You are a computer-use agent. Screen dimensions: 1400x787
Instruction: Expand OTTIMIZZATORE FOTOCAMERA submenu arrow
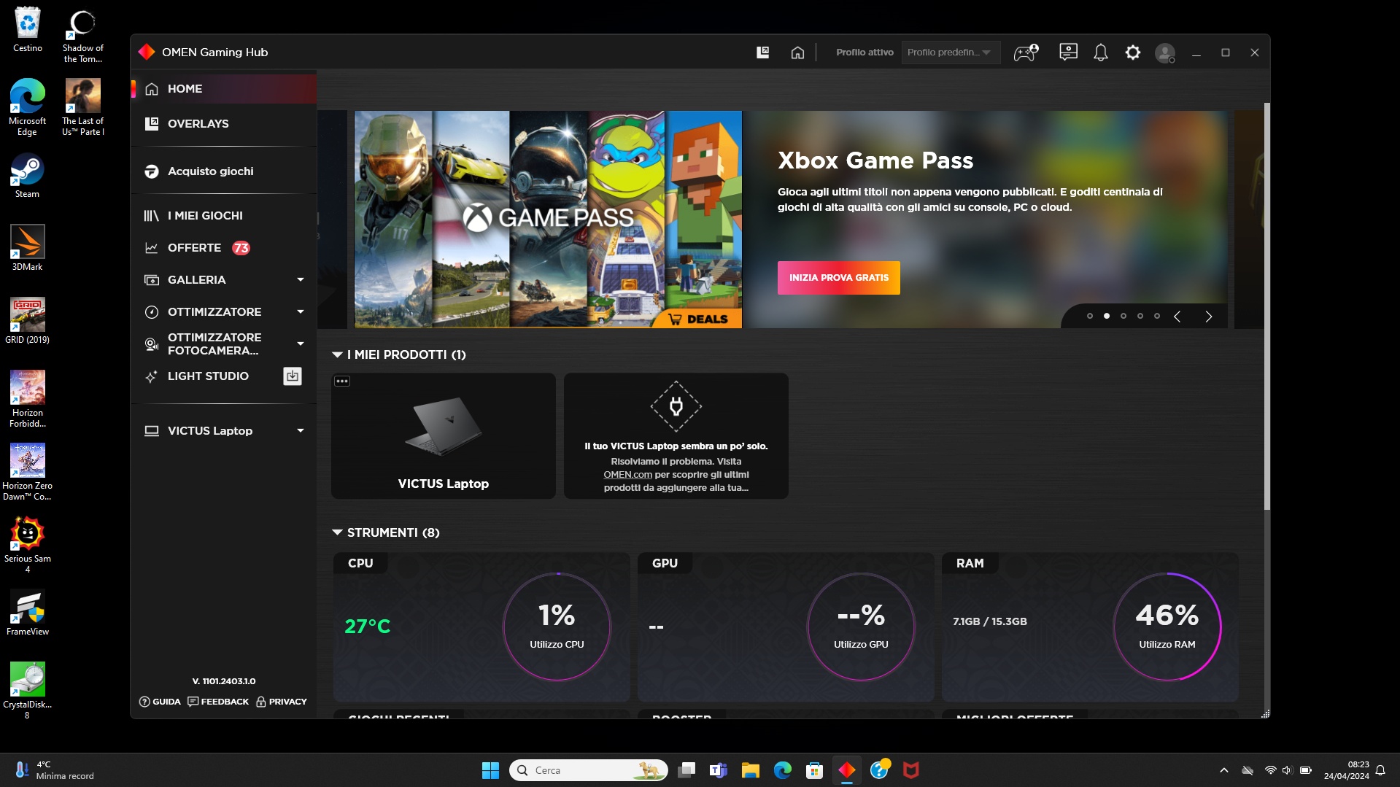click(301, 344)
